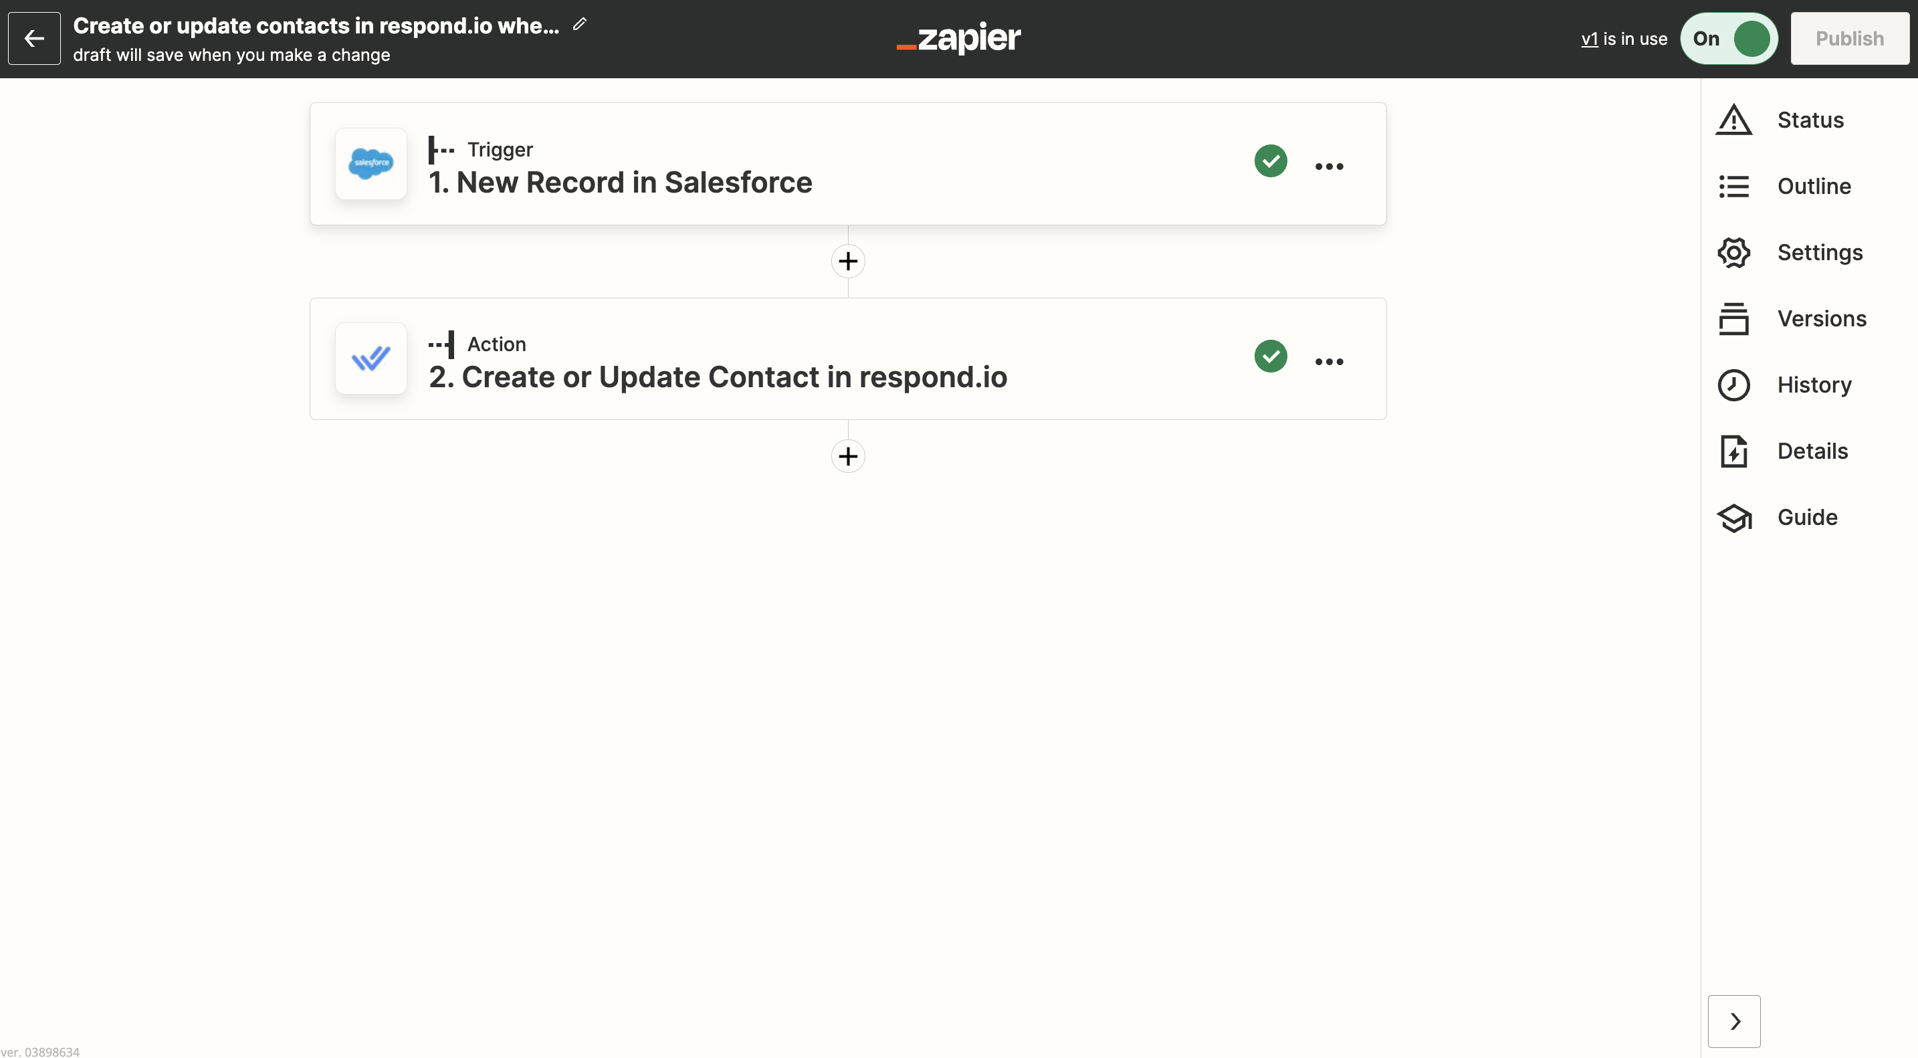The width and height of the screenshot is (1918, 1058).
Task: Click the Publish button
Action: [1850, 37]
